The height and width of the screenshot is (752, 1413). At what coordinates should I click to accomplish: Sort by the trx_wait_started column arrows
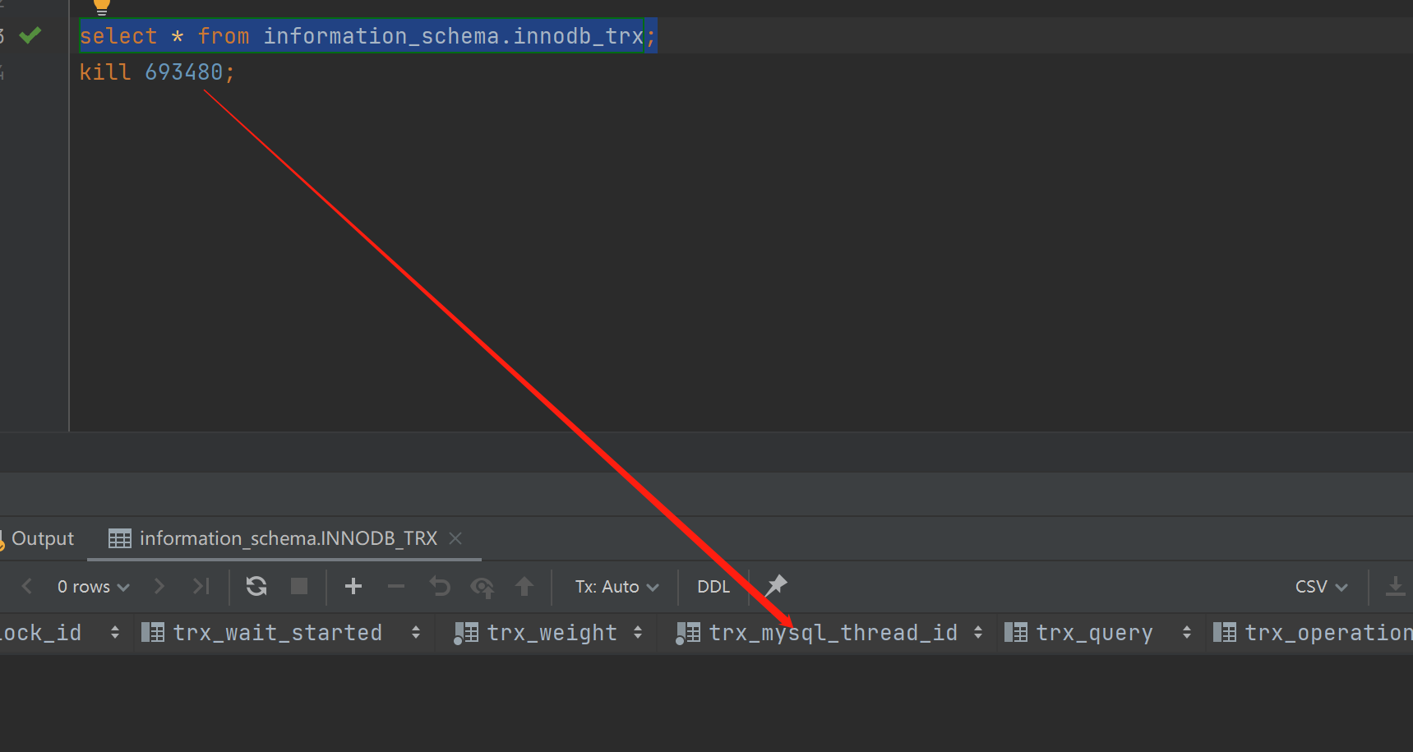coord(416,633)
